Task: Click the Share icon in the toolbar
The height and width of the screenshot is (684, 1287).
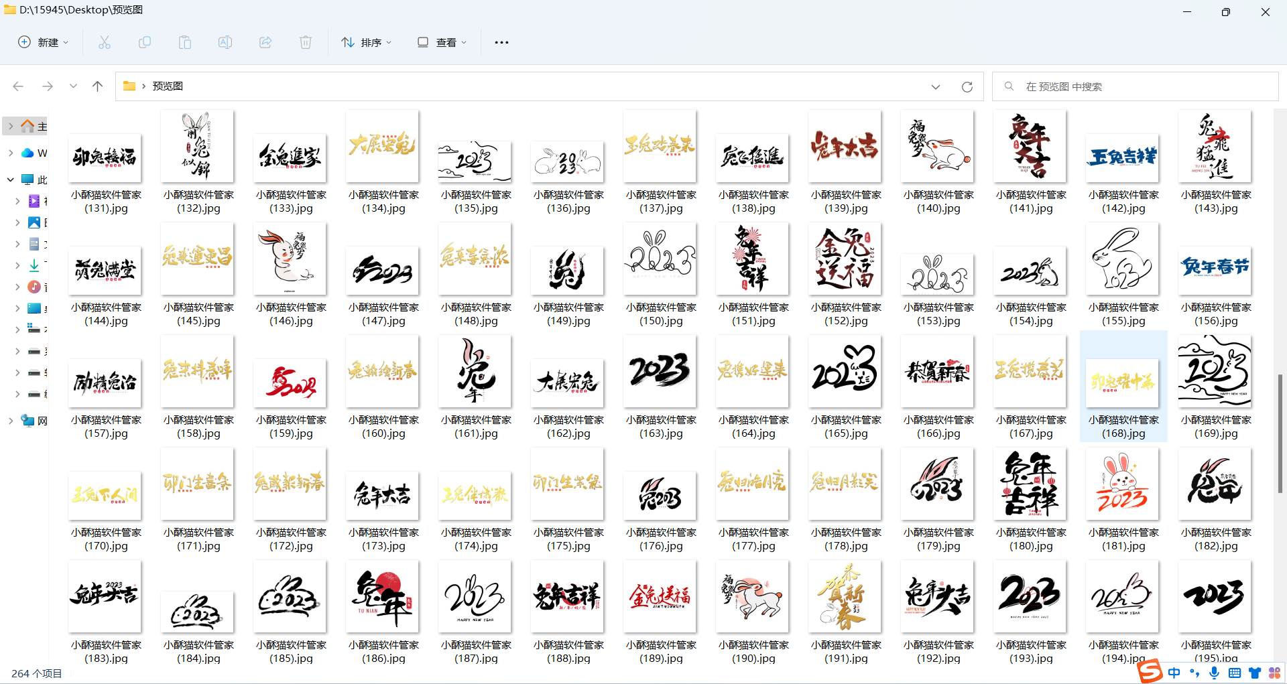Action: [265, 42]
